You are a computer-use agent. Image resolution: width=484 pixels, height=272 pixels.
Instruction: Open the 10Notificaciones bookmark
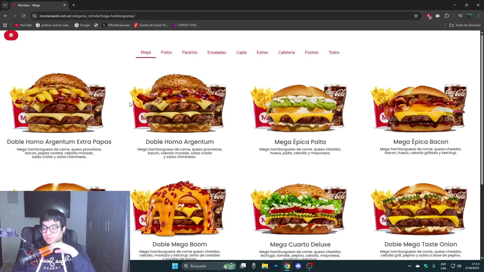(x=116, y=25)
